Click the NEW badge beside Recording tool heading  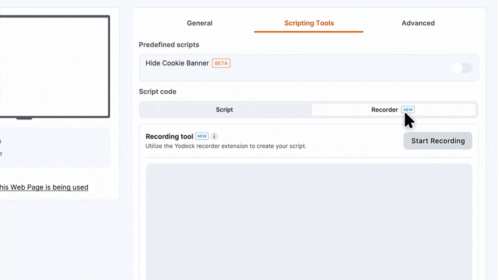[202, 136]
